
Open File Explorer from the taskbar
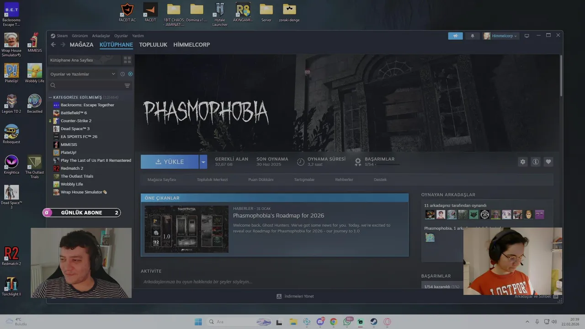pyautogui.click(x=293, y=322)
